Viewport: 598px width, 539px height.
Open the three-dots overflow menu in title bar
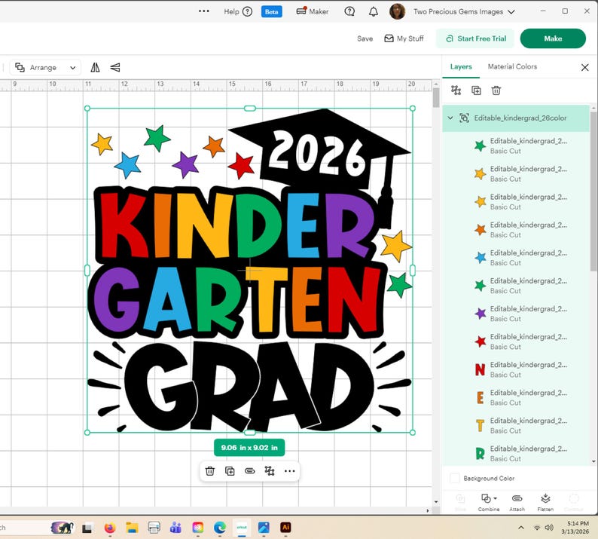[x=204, y=11]
